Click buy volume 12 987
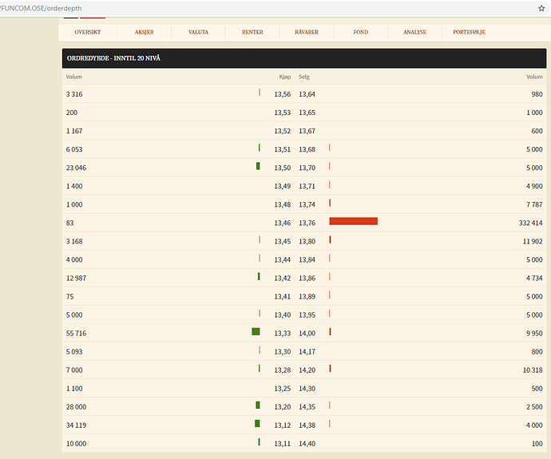This screenshot has height=459, width=551. (76, 278)
